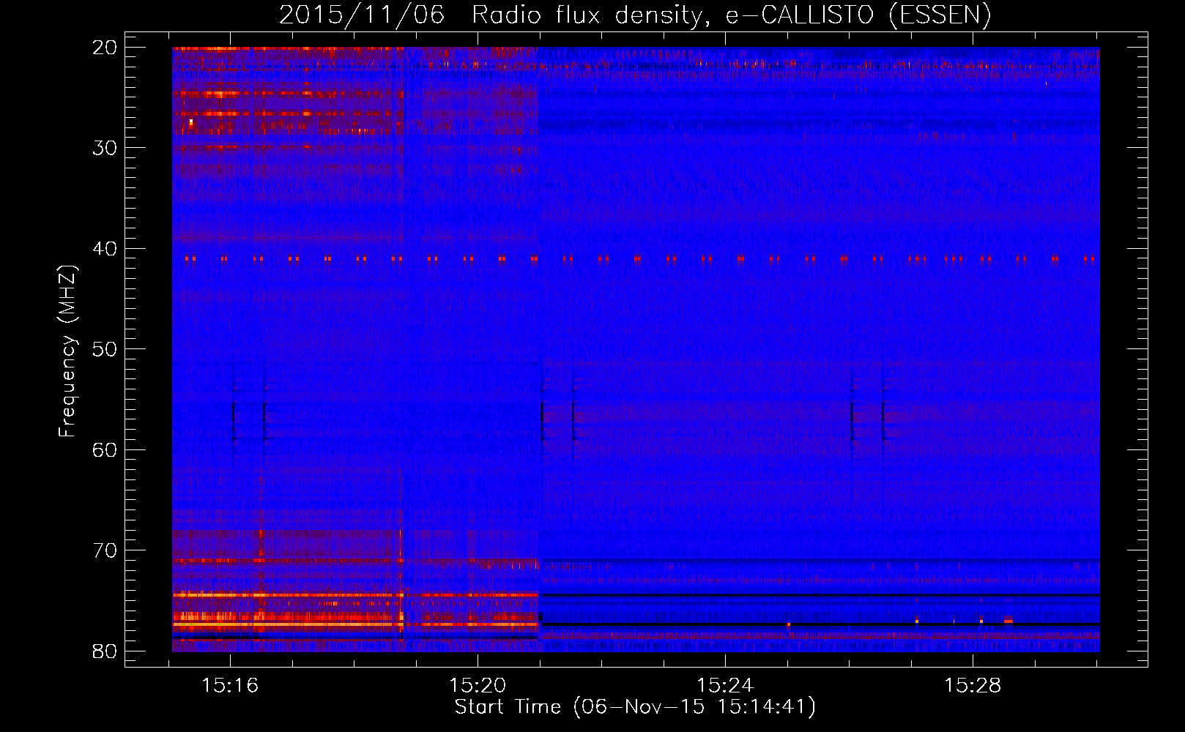Click the 'Start Time (06-Nov-15 15:14:41)' label
The height and width of the screenshot is (732, 1185).
click(635, 707)
